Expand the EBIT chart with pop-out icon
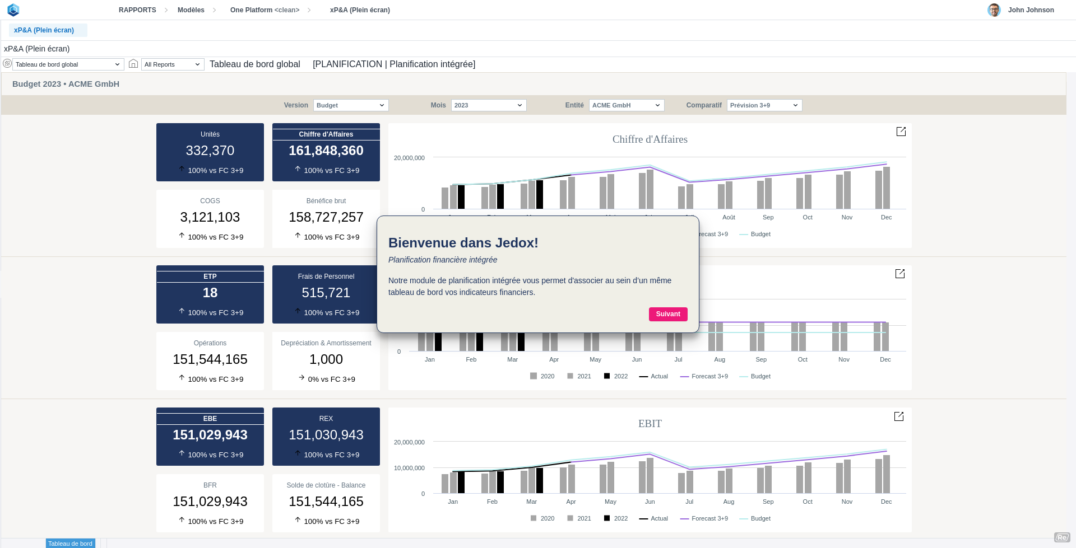This screenshot has height=548, width=1076. pos(898,416)
